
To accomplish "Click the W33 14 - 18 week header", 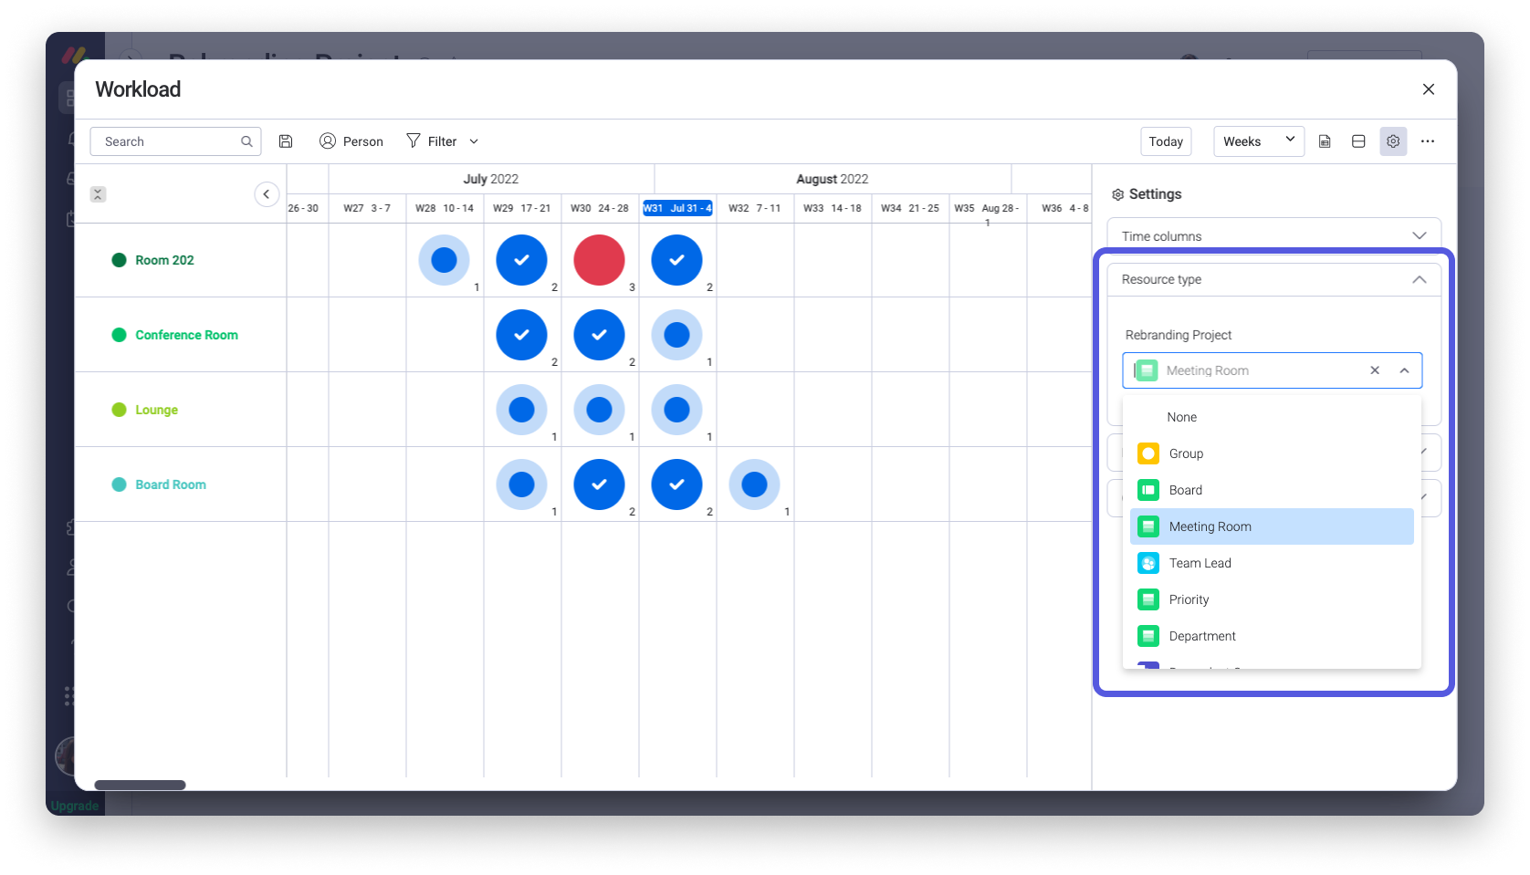I will pos(833,208).
